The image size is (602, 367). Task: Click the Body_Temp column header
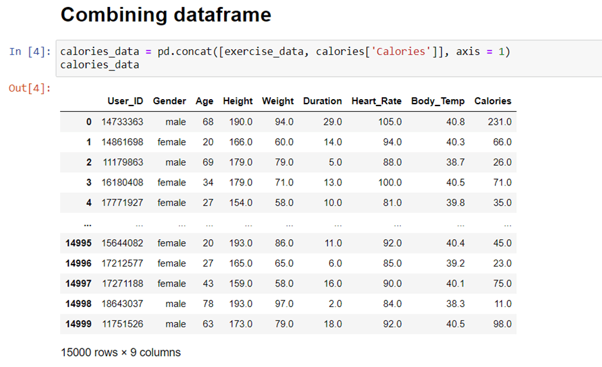tap(437, 101)
